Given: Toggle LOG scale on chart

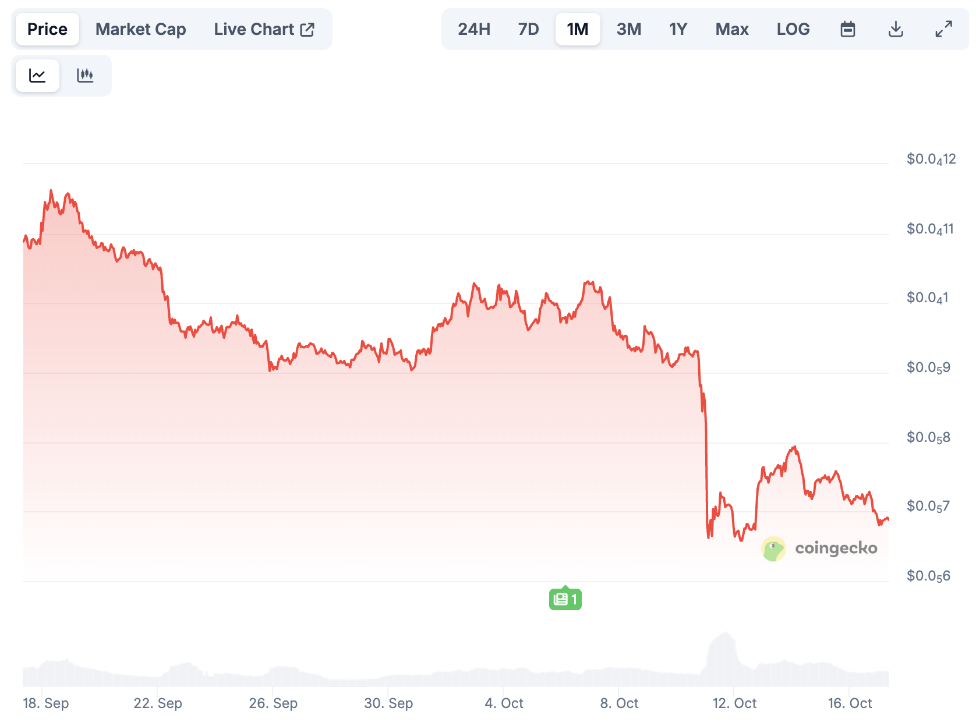Looking at the screenshot, I should (x=793, y=29).
